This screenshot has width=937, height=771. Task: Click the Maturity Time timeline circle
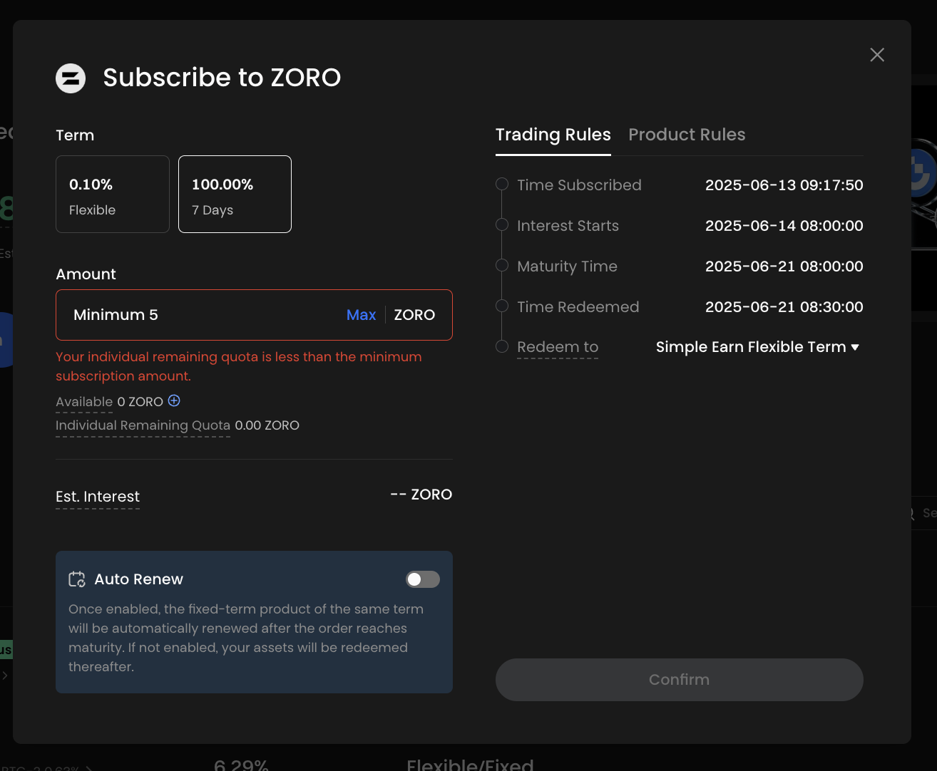point(502,266)
